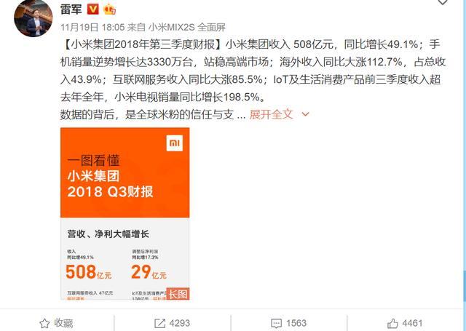Click the red V verification badge
Screen dimensions: 466x331
pos(92,9)
